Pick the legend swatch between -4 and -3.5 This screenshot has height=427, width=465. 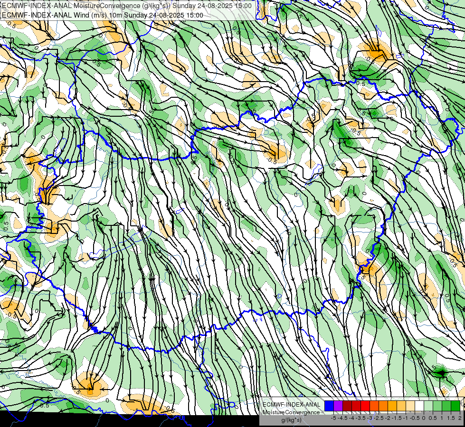tap(356, 406)
